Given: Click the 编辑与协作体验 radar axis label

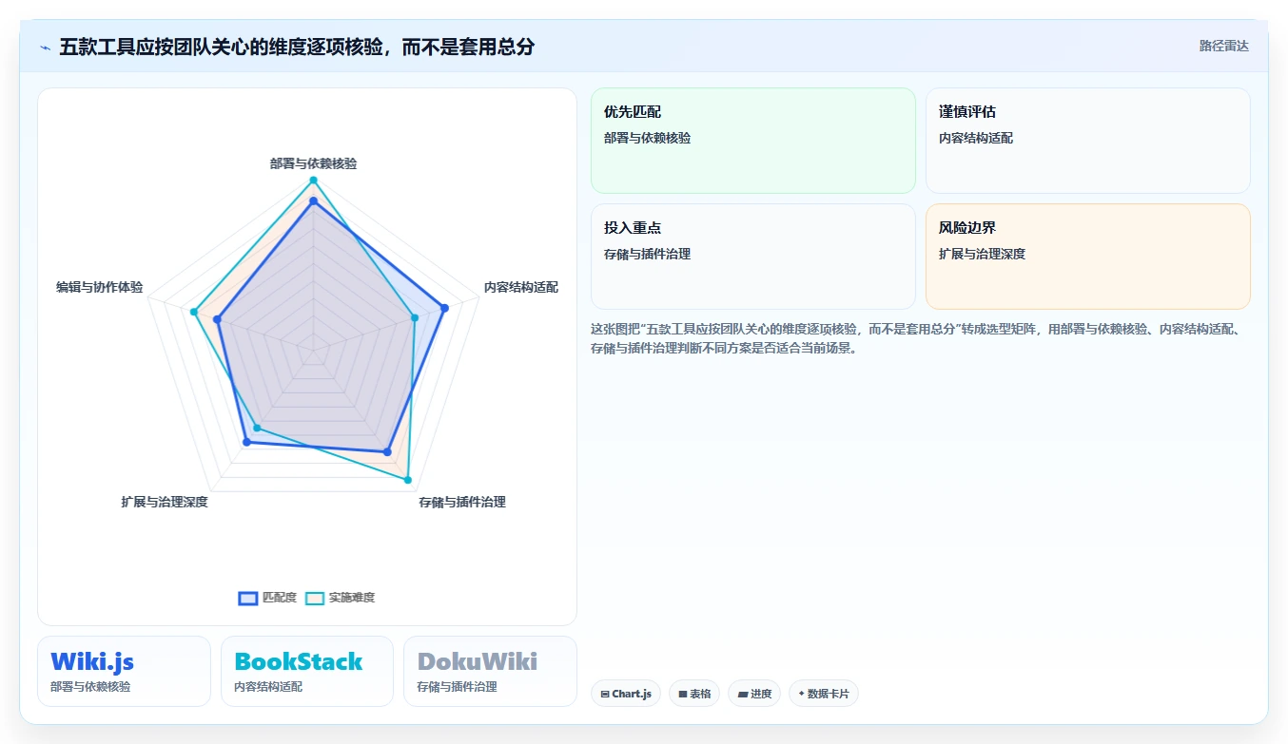Looking at the screenshot, I should tap(100, 287).
